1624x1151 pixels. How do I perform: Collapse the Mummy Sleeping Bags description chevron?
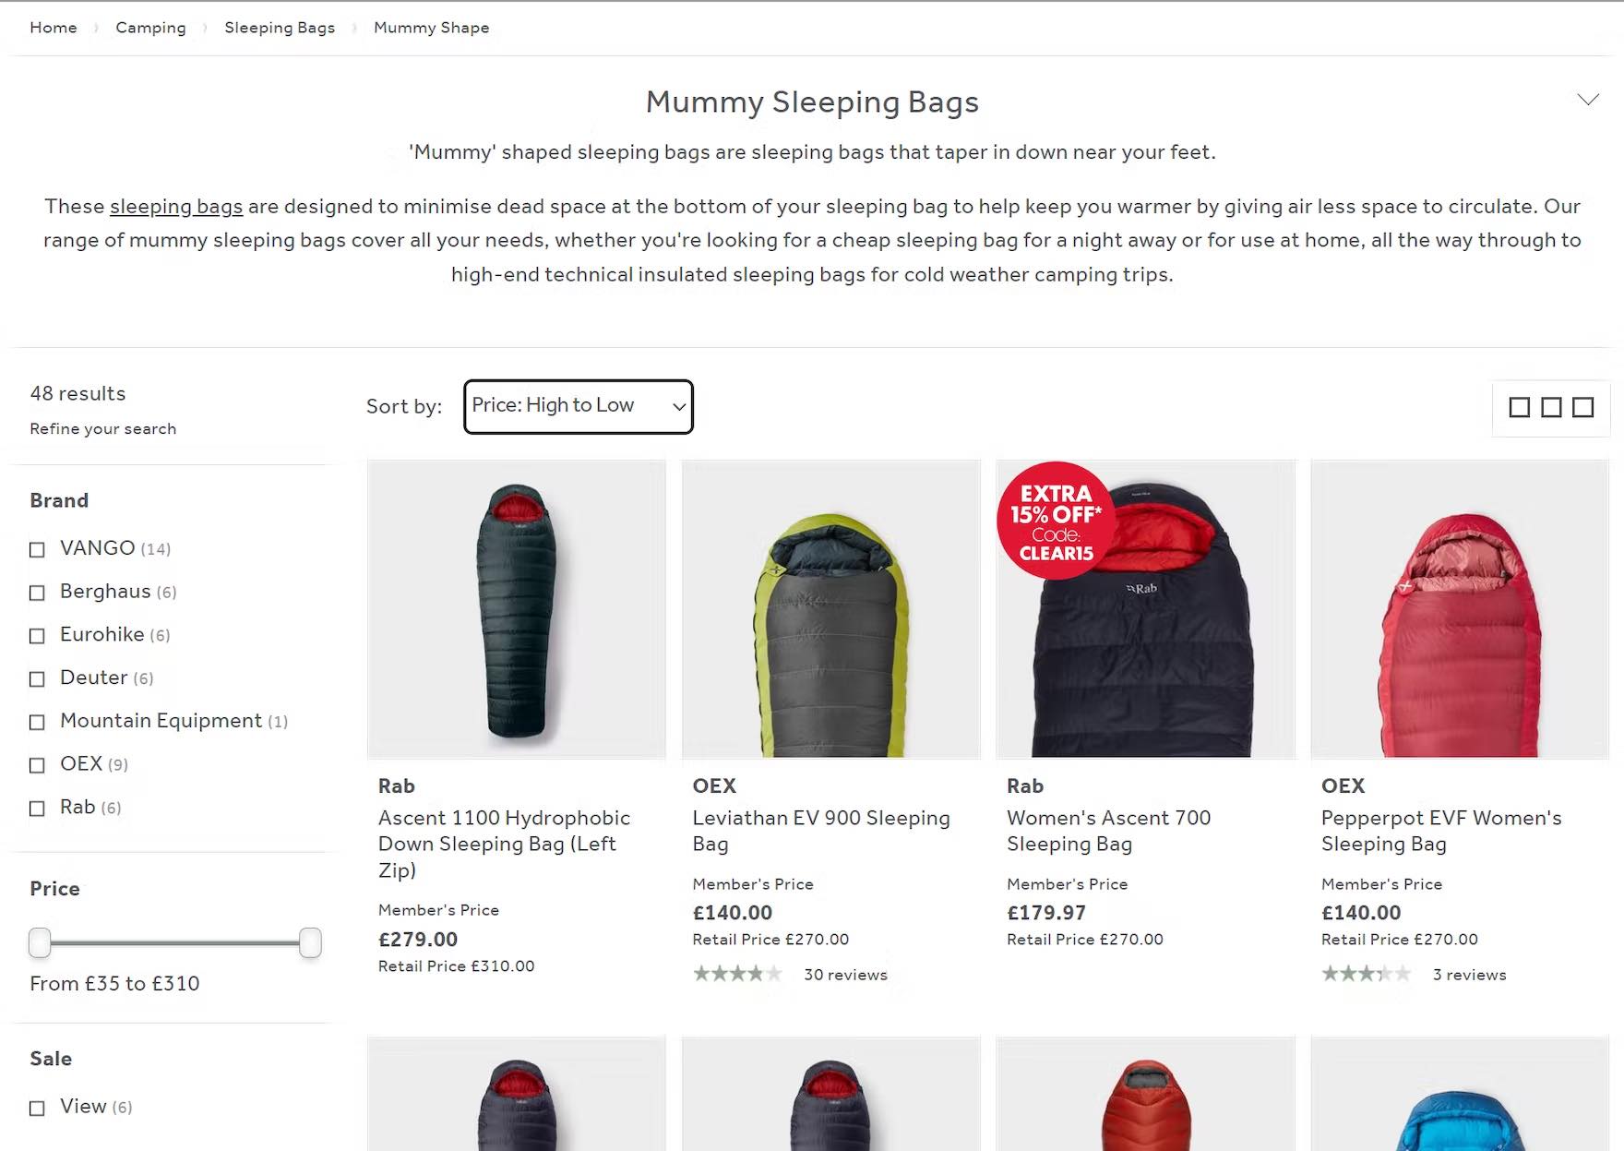[1587, 100]
